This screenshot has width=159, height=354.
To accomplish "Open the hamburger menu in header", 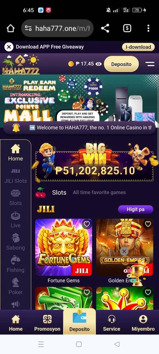I will coord(150,64).
